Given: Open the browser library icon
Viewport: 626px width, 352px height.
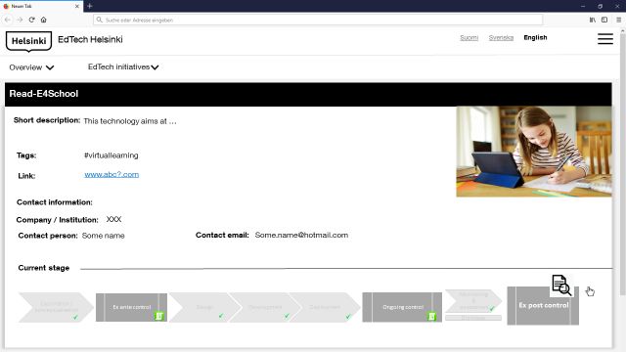Looking at the screenshot, I should [x=593, y=20].
